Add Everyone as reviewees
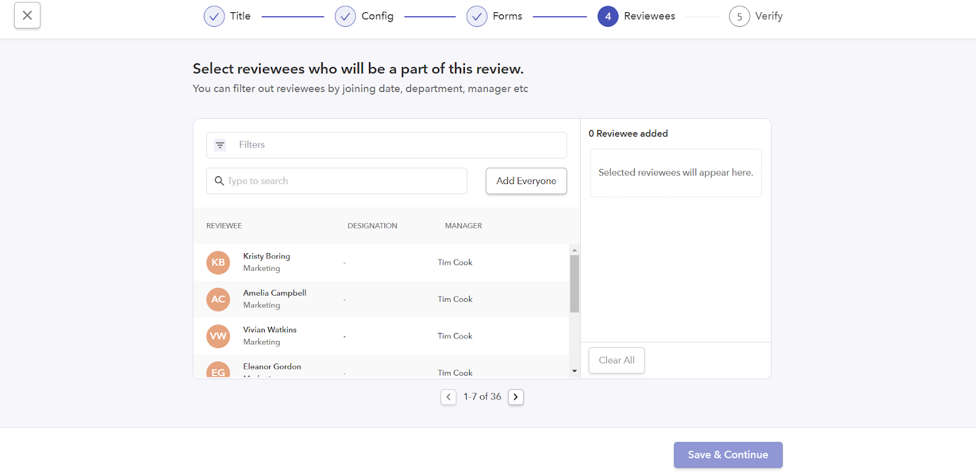The image size is (976, 475). click(526, 181)
